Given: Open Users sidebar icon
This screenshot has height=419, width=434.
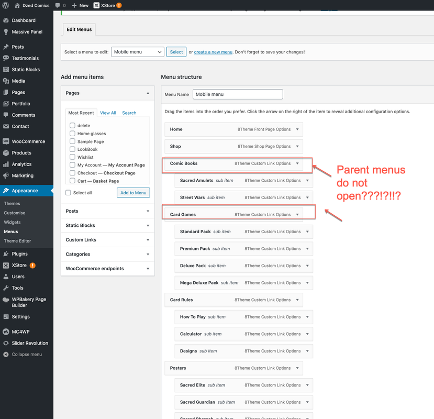Looking at the screenshot, I should 6,277.
